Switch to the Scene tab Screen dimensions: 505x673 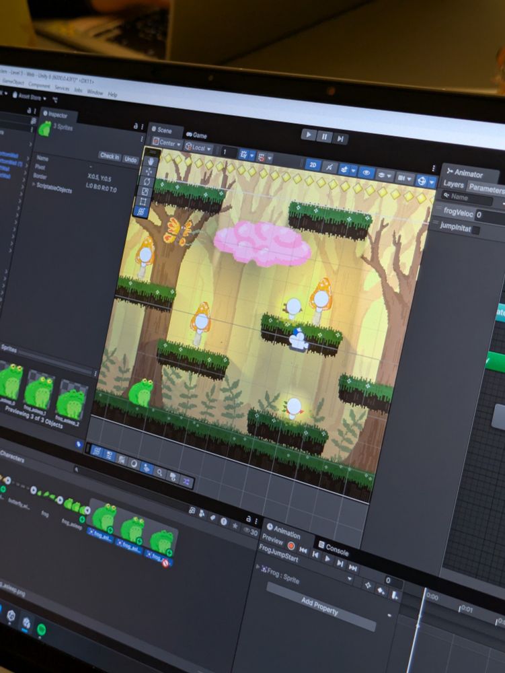click(162, 130)
